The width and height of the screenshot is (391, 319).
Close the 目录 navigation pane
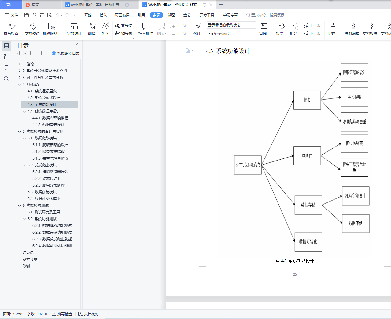tap(76, 45)
